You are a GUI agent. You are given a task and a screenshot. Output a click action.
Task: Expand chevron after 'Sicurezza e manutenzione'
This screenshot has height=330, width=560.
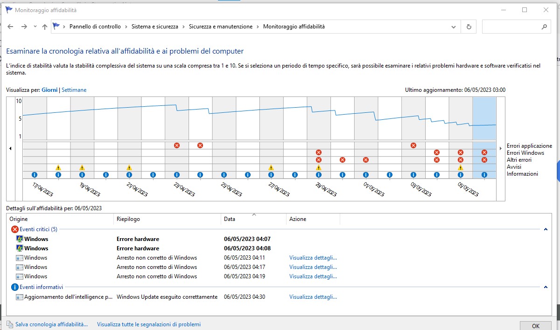(258, 27)
